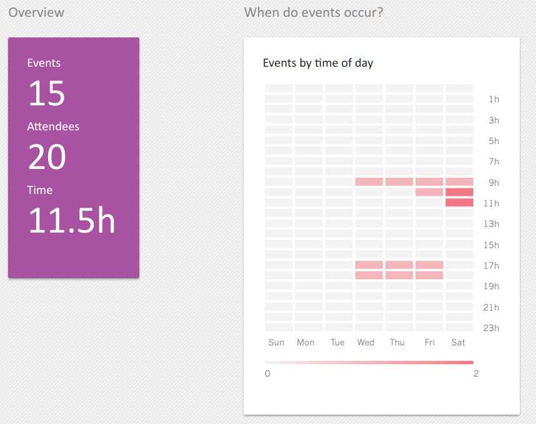Image resolution: width=536 pixels, height=424 pixels.
Task: Click the Attendees count 20
Action: point(47,157)
